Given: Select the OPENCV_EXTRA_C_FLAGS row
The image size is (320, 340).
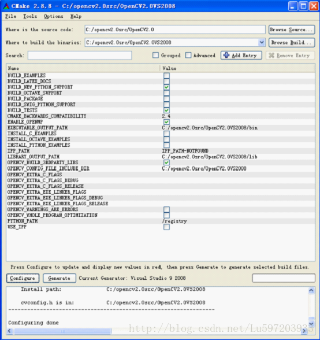Looking at the screenshot, I should click(161, 175).
